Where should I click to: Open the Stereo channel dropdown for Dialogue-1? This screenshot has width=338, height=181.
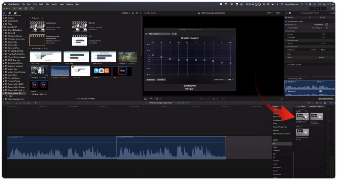tap(320, 82)
